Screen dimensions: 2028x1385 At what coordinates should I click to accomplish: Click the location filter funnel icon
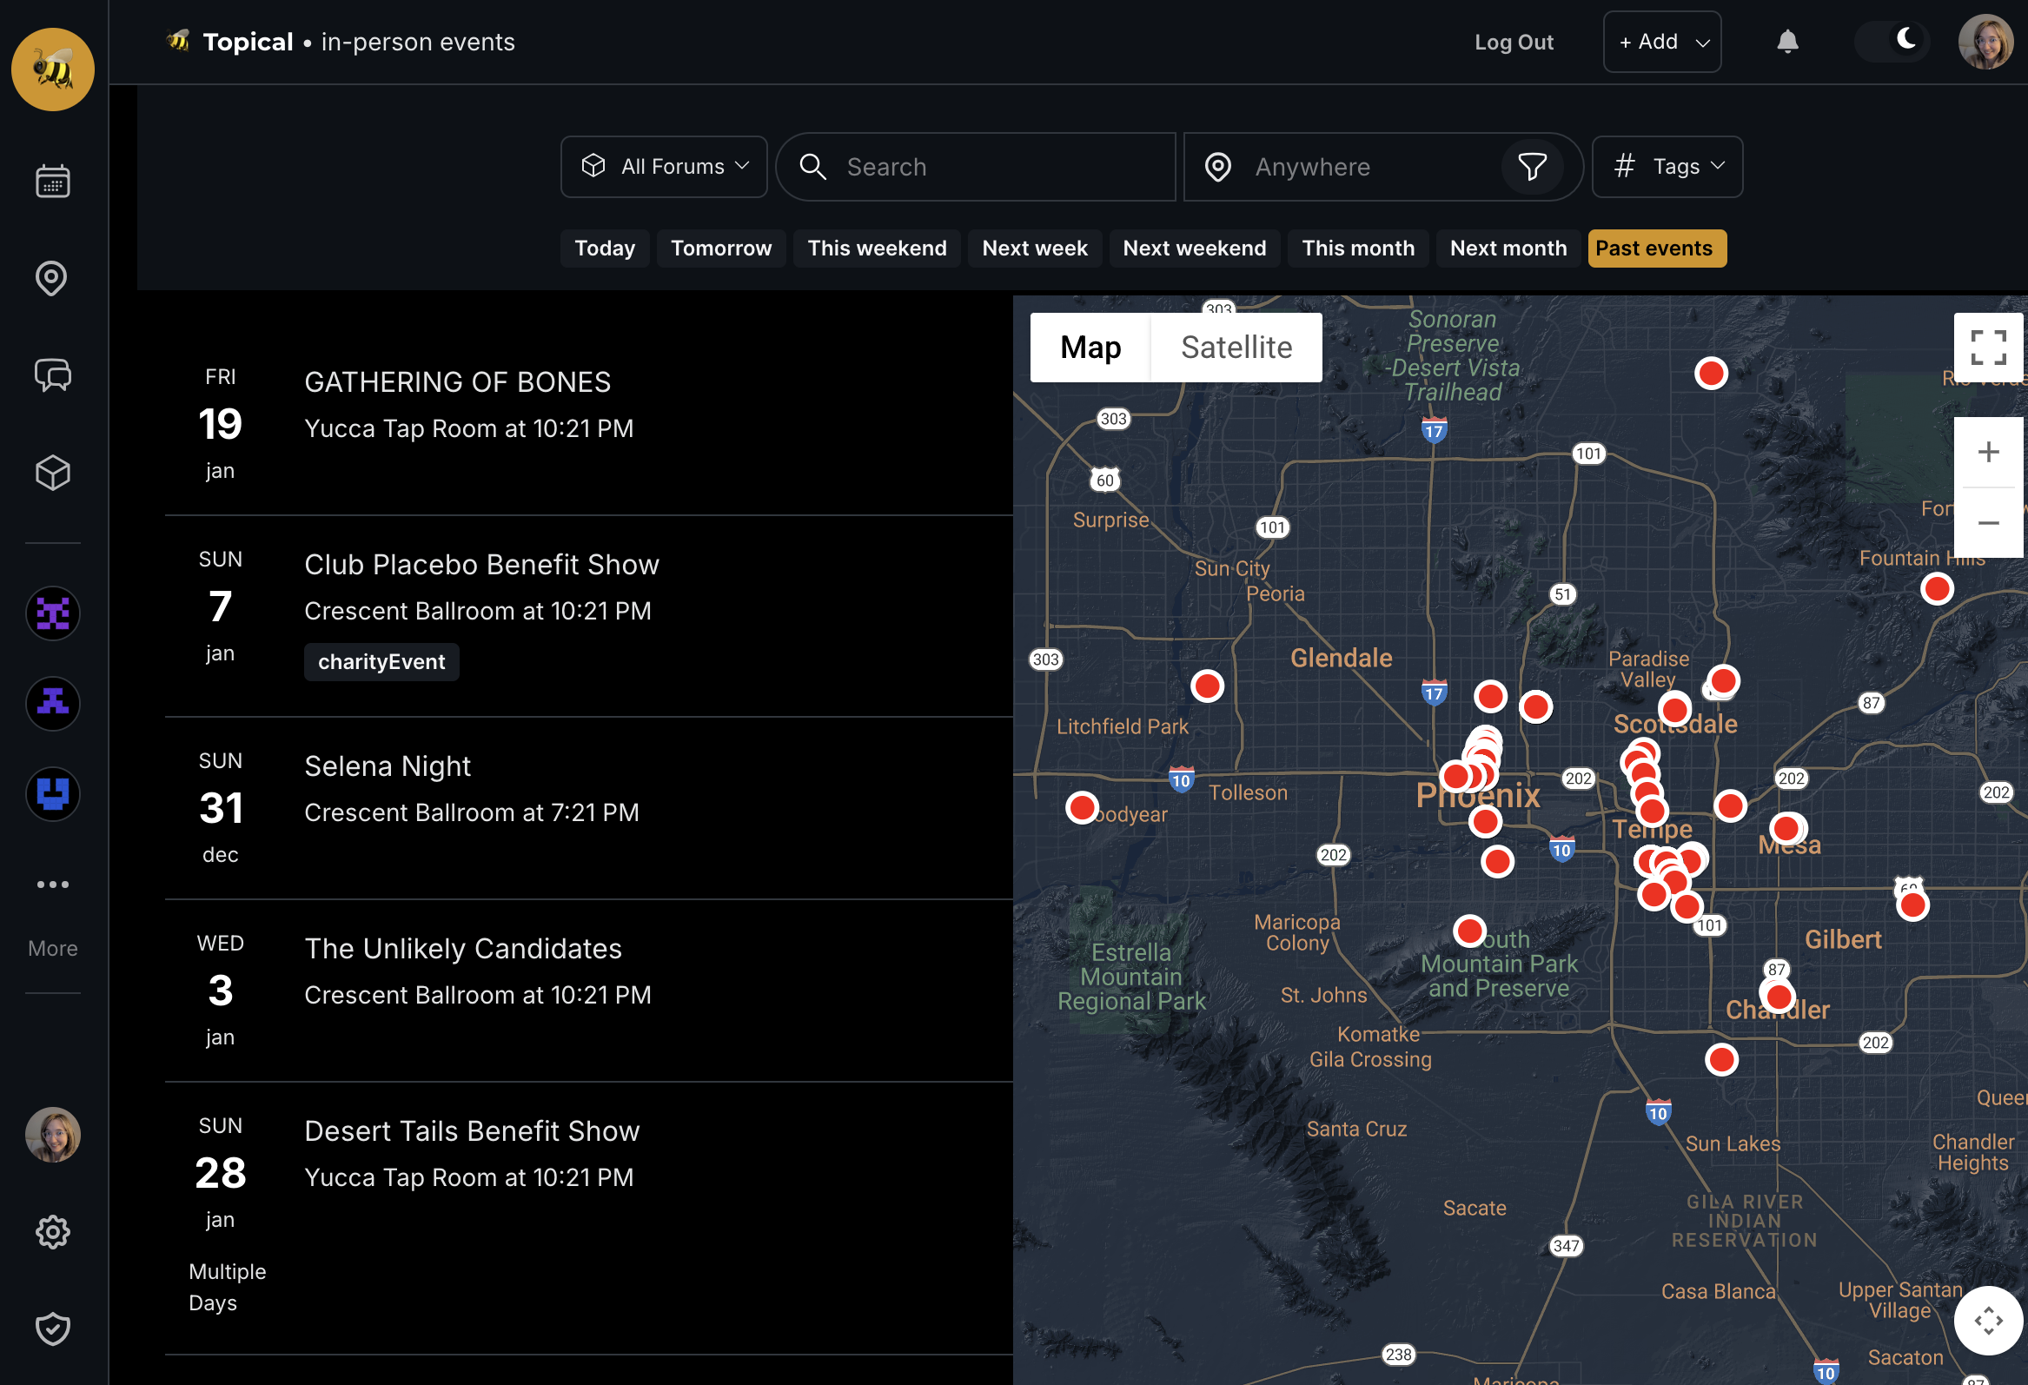(x=1532, y=167)
